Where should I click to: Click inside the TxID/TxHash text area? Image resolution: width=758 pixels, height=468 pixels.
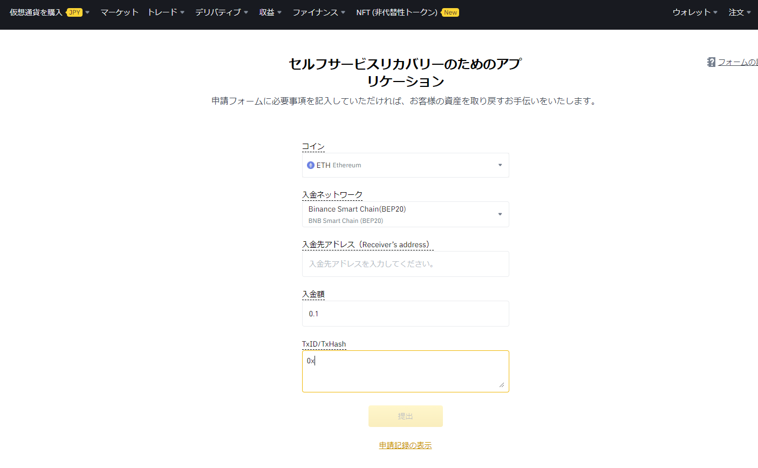point(405,371)
